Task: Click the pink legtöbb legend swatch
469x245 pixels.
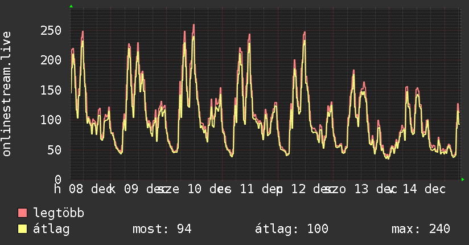Action: pyautogui.click(x=22, y=213)
